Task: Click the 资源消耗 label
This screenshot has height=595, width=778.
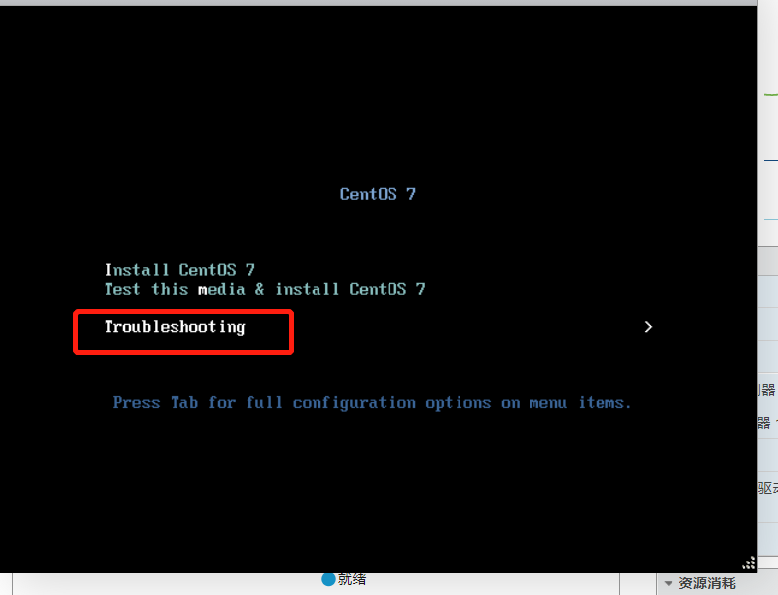Action: (707, 583)
